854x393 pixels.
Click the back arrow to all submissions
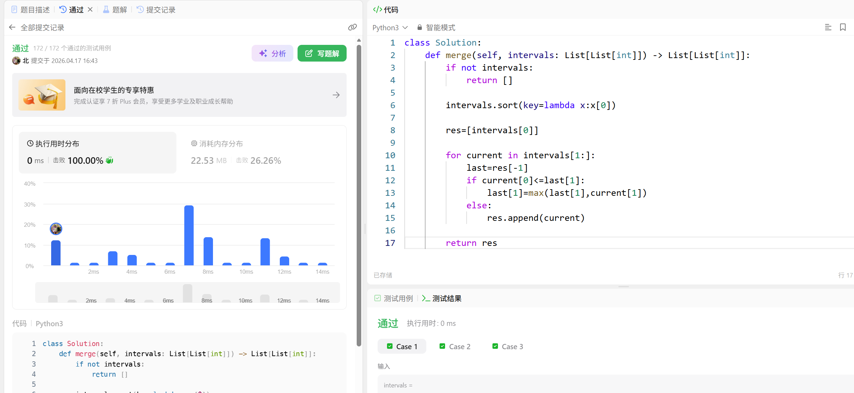pos(12,27)
